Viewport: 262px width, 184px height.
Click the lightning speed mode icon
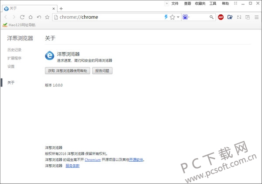(x=166, y=17)
